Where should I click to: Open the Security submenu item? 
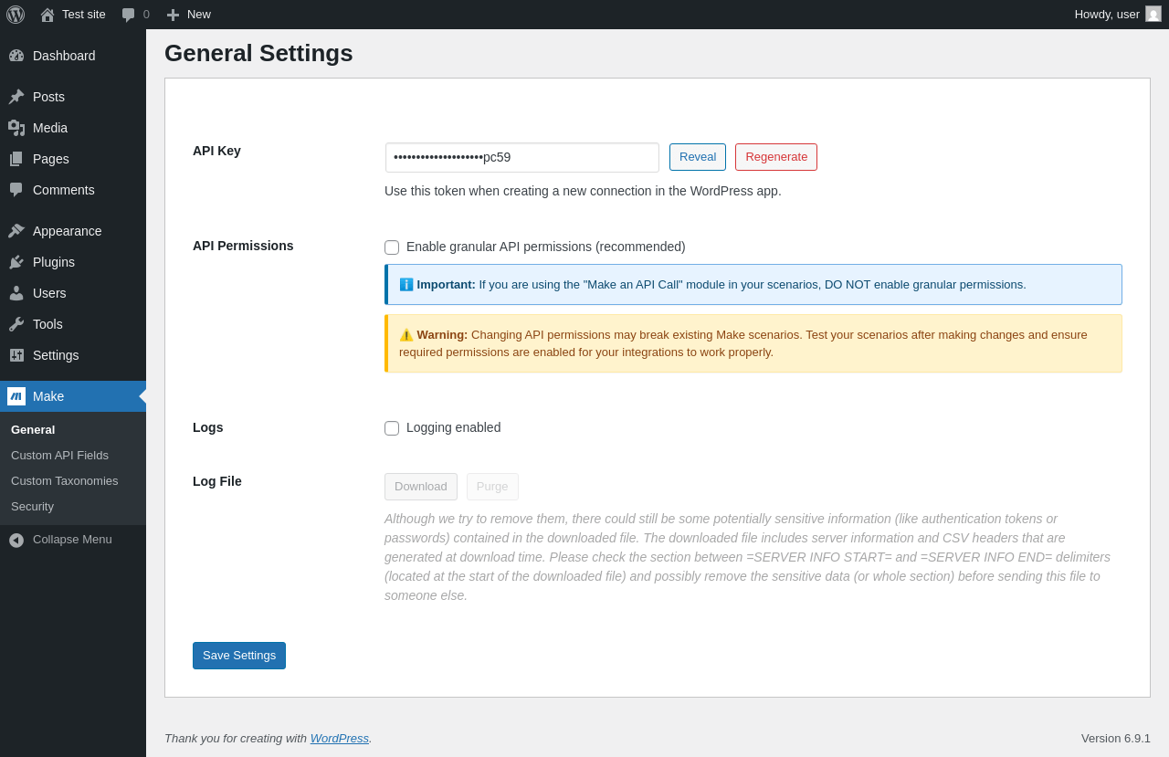[x=32, y=506]
